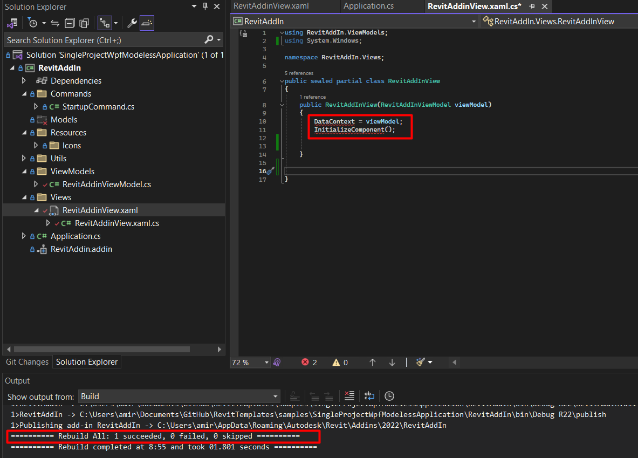Viewport: 638px width, 458px height.
Task: Collapse the using directives outlining chevron
Action: (282, 32)
